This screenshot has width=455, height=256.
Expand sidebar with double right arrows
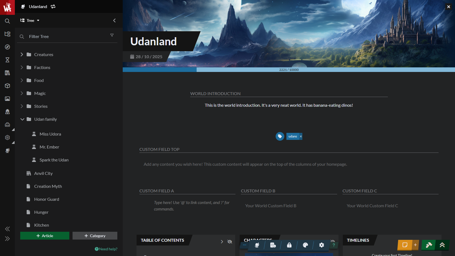[7, 239]
